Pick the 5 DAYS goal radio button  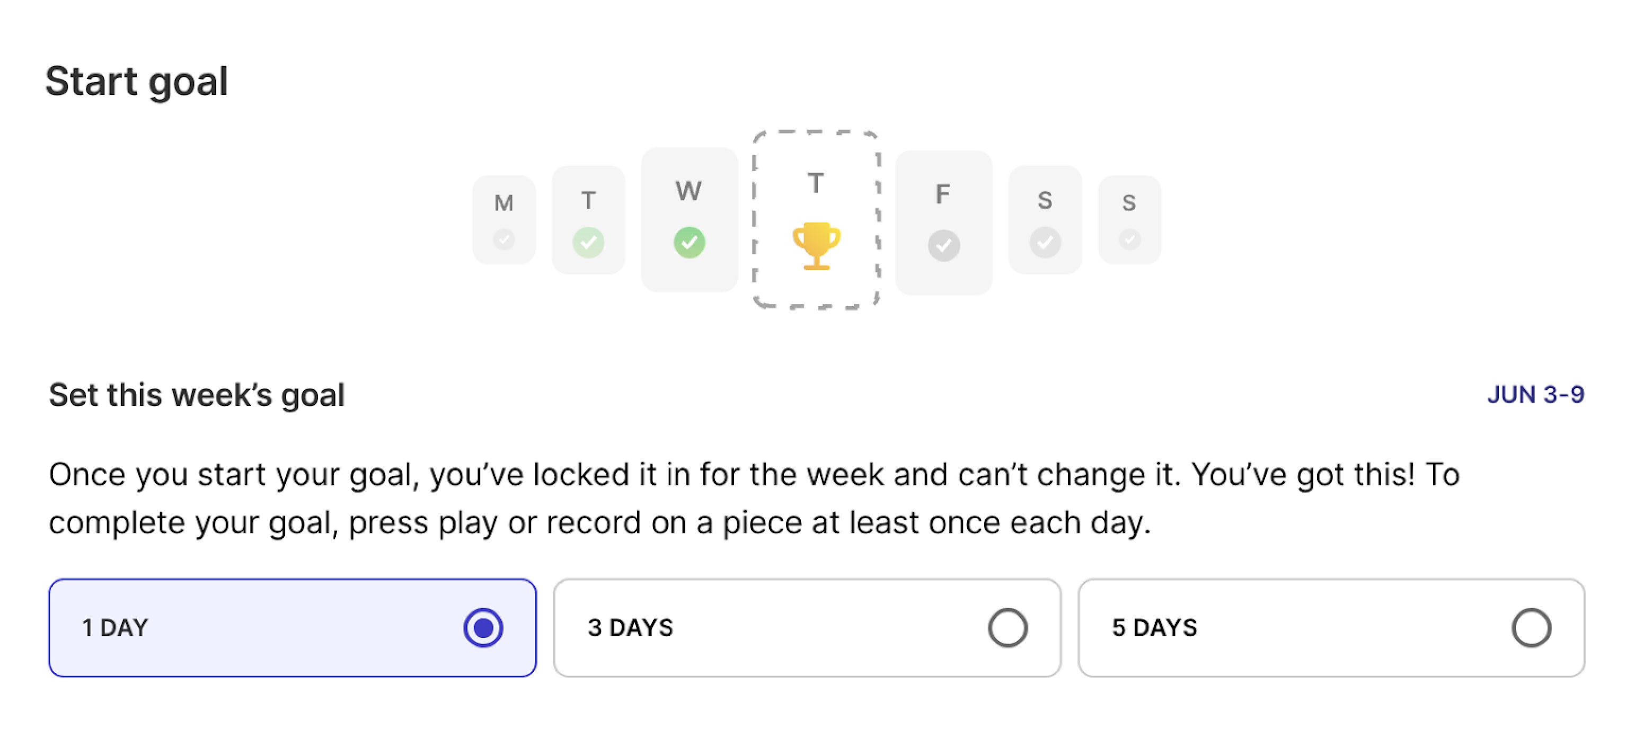click(x=1531, y=627)
